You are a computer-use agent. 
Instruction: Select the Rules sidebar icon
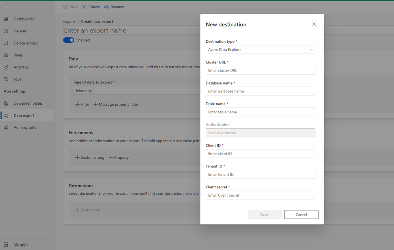pyautogui.click(x=6, y=55)
